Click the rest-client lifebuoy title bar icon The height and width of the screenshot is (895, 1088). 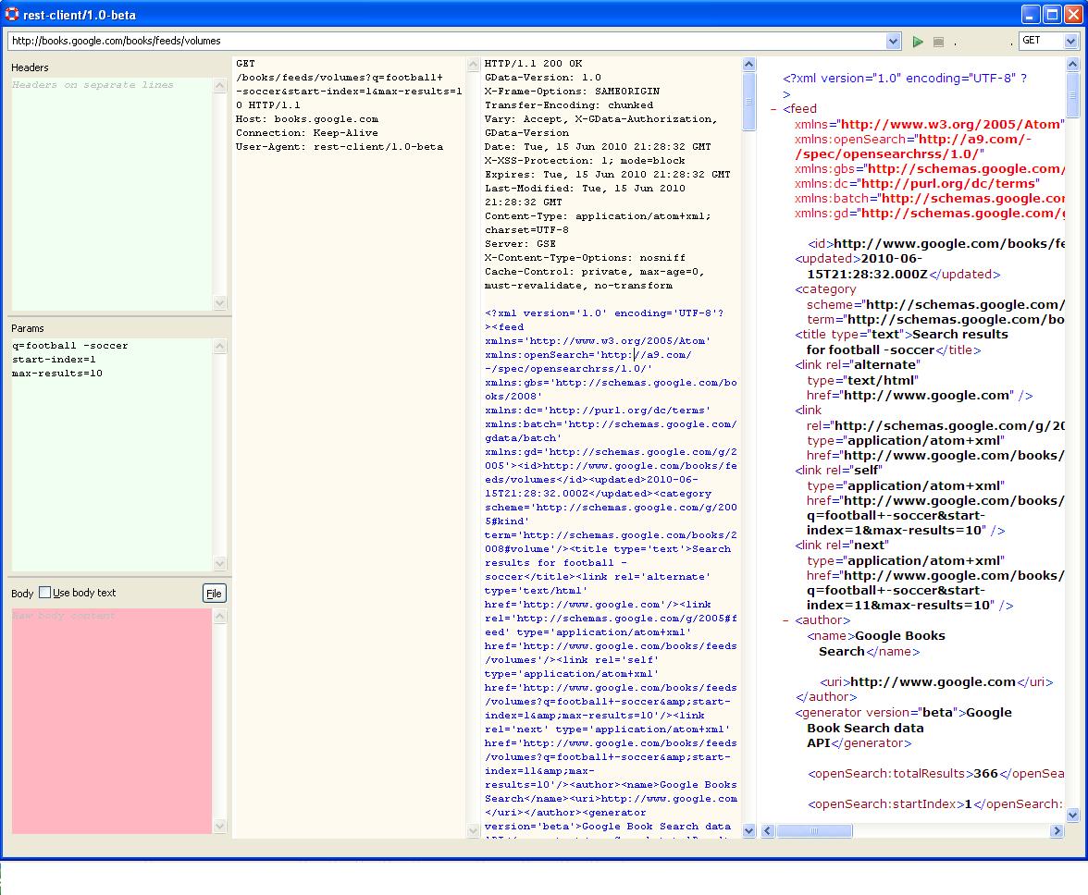pyautogui.click(x=12, y=14)
